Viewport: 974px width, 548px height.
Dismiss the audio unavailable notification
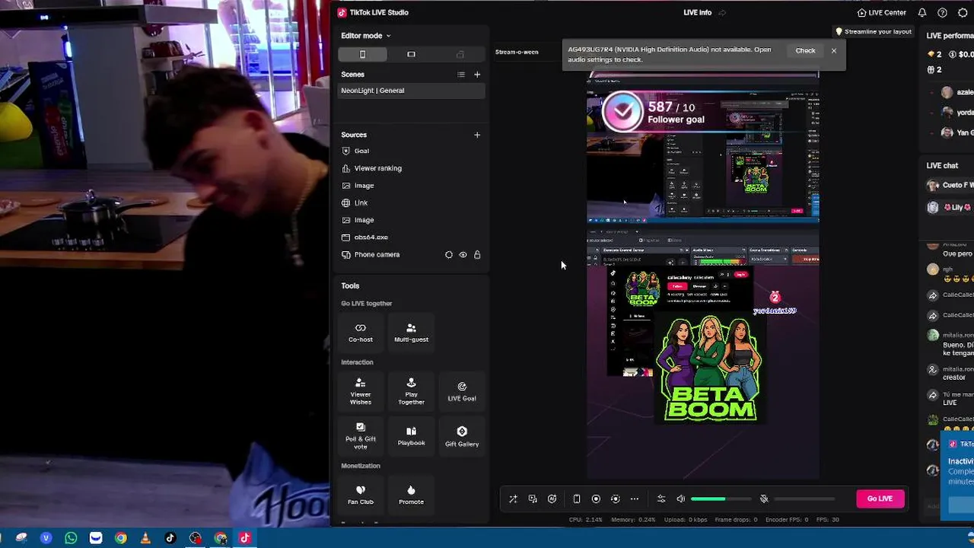[x=834, y=51]
